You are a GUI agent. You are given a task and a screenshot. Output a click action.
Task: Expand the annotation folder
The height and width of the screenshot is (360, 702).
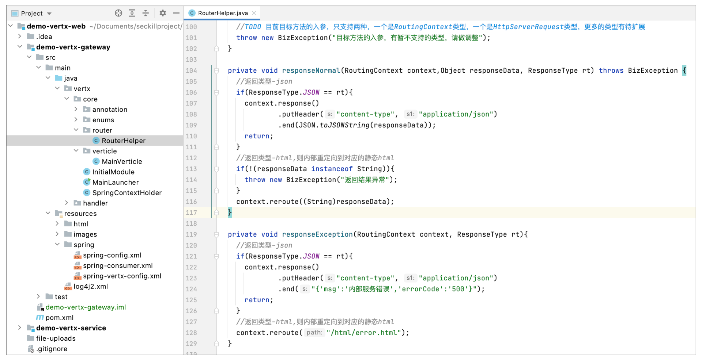[x=76, y=109]
